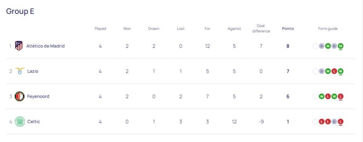The height and width of the screenshot is (142, 363).
Task: Sort by the Points column header
Action: [288, 29]
